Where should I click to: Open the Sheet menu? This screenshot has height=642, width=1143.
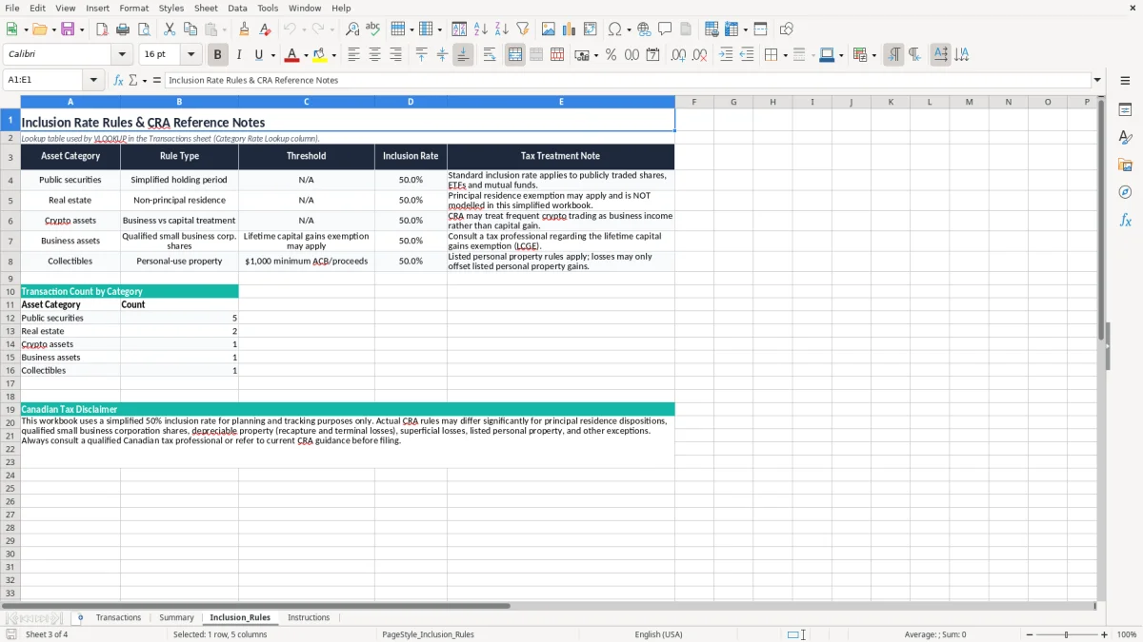pyautogui.click(x=206, y=8)
